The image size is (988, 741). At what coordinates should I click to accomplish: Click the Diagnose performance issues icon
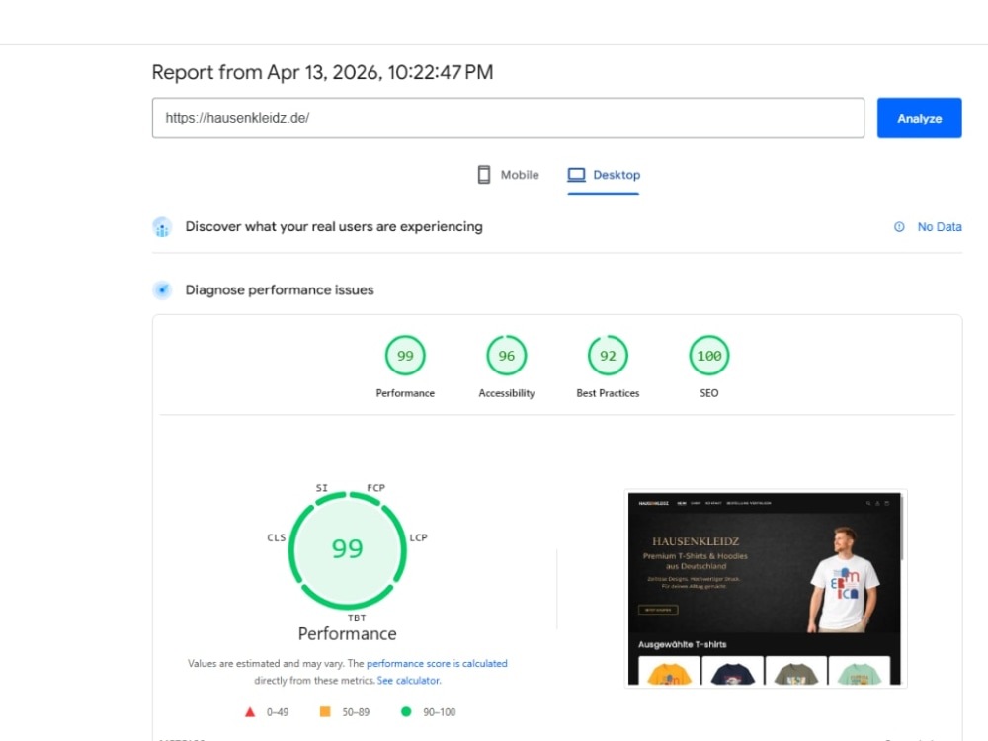point(162,289)
